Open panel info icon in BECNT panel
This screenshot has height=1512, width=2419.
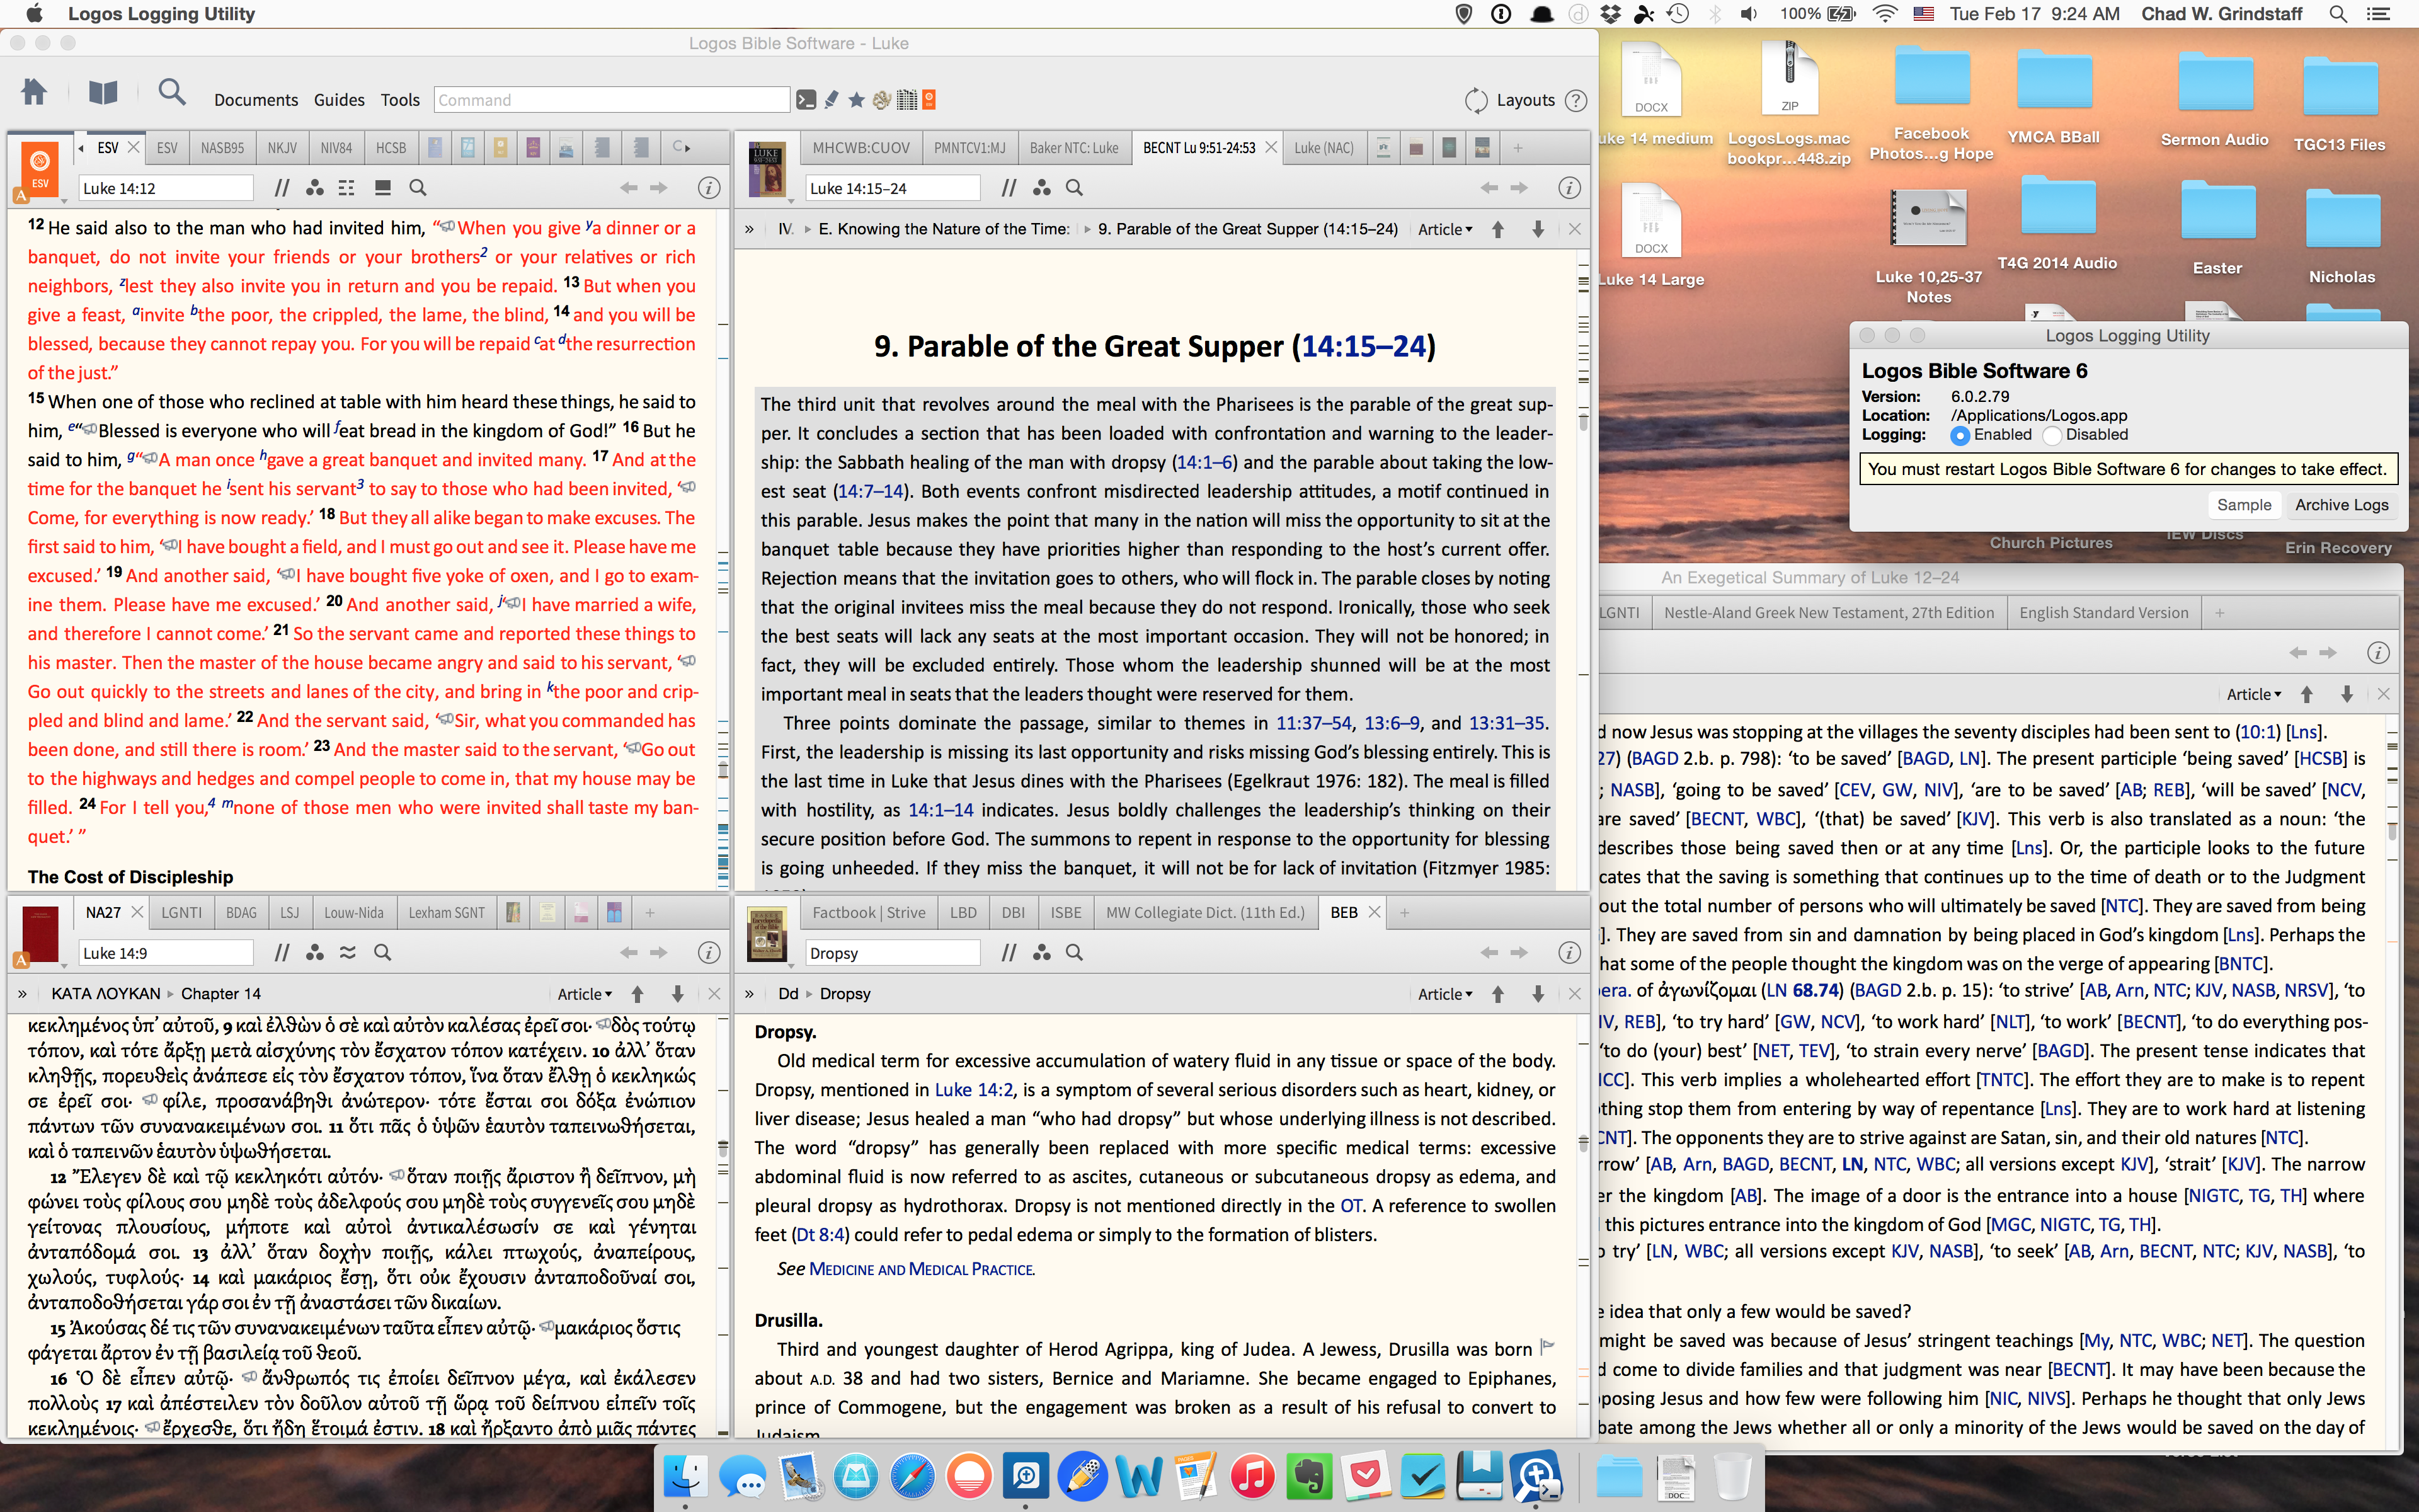point(1569,188)
